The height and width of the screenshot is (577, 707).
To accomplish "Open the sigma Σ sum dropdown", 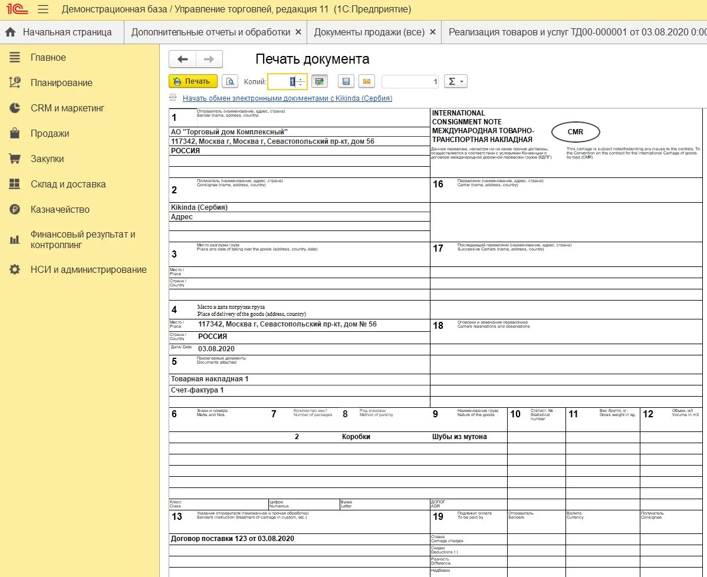I will point(455,81).
